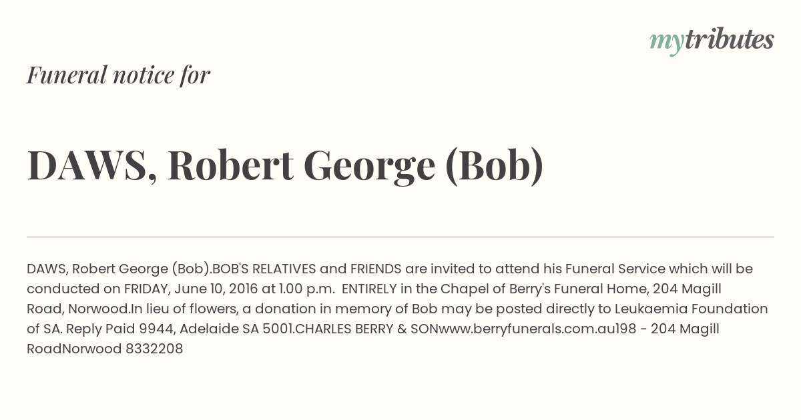The image size is (801, 420).
Task: Click "(Bob)" in the large heading
Action: tap(494, 165)
